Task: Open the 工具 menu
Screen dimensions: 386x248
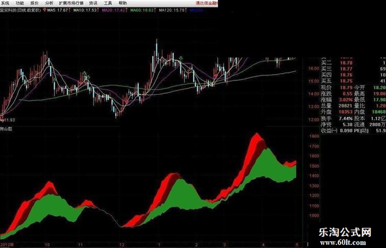Action: [108, 3]
